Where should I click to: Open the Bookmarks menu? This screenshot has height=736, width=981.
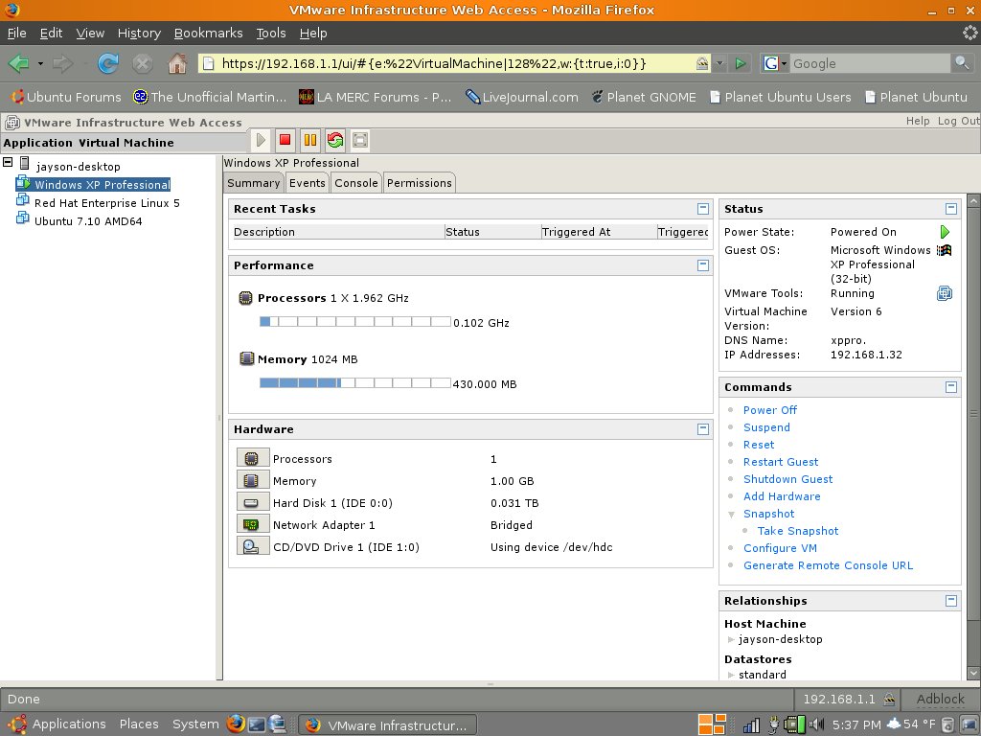tap(208, 34)
